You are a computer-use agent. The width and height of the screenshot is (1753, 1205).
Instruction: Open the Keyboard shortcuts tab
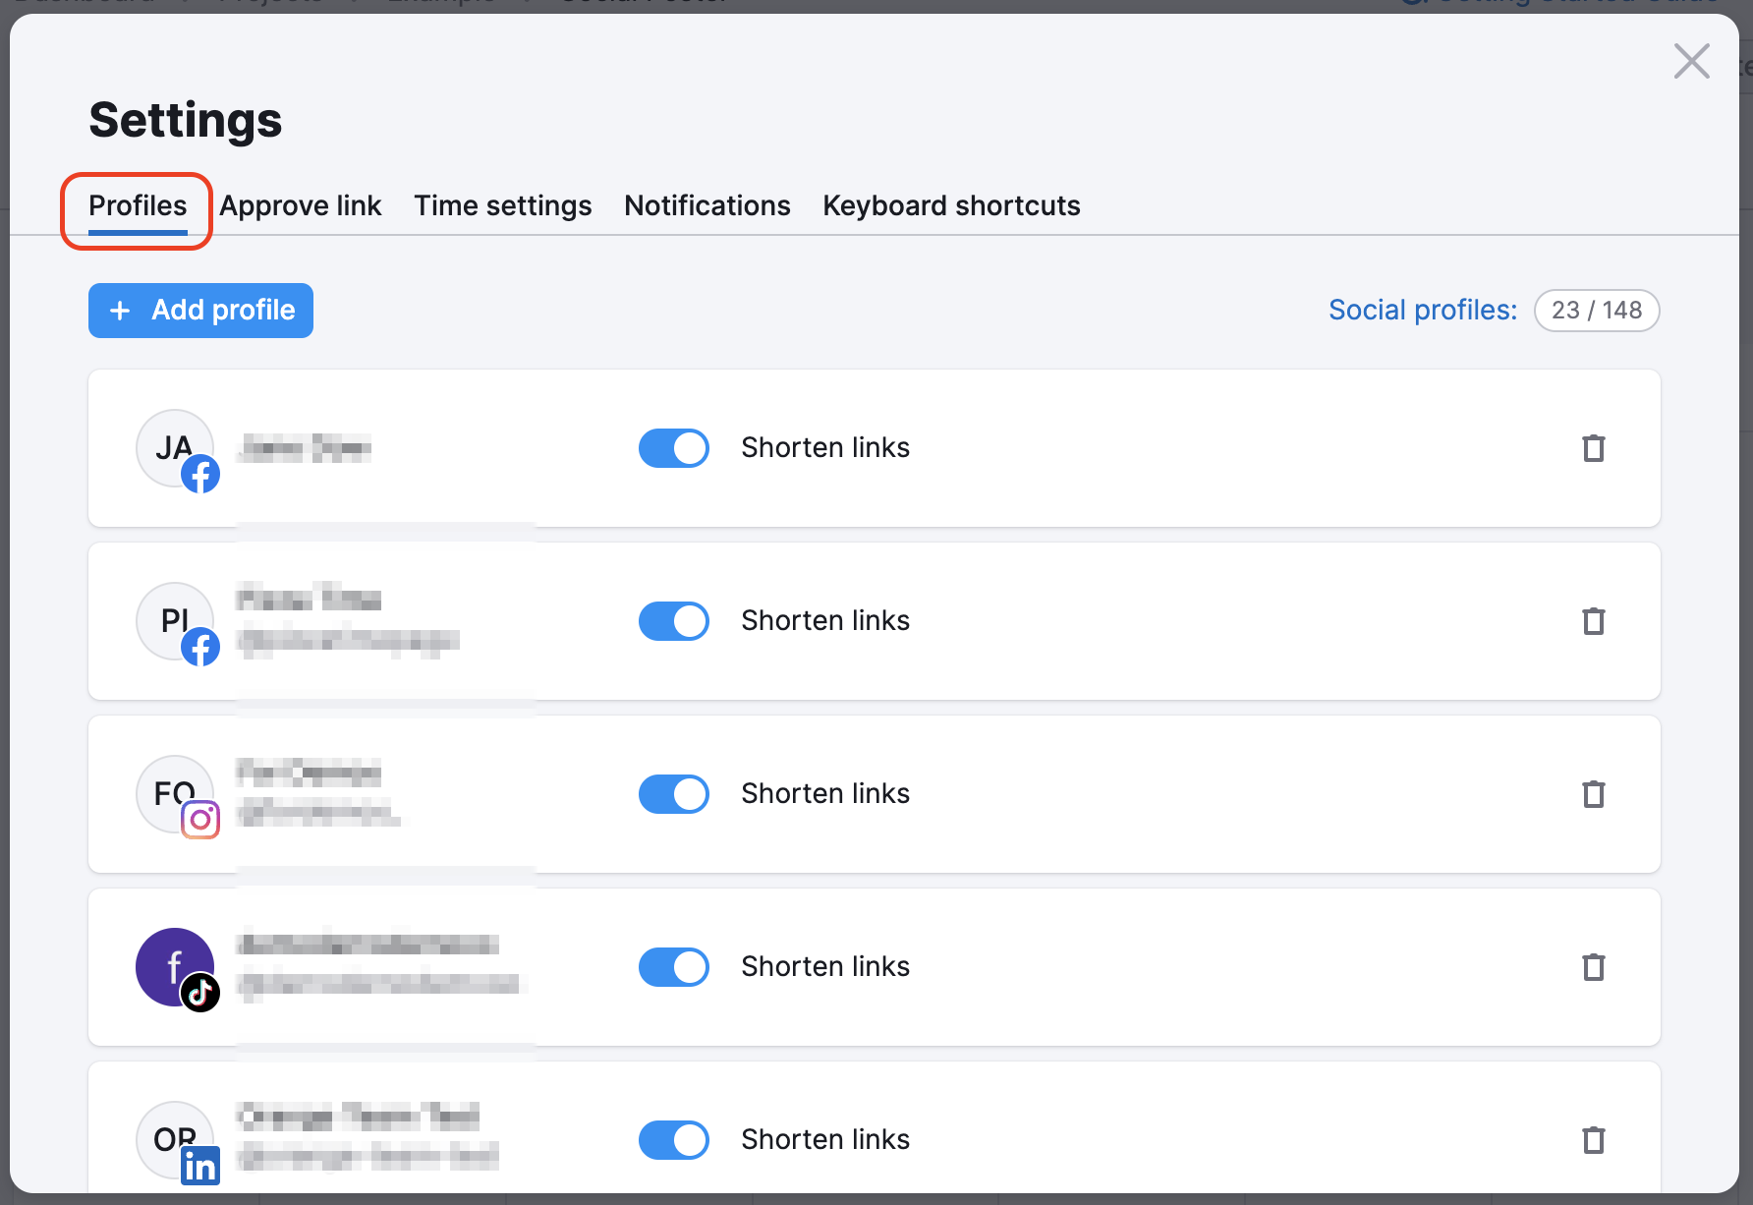[x=951, y=205]
